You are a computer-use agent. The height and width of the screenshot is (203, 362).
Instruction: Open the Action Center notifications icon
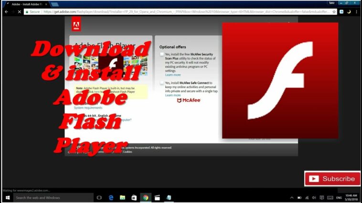pyautogui.click(x=321, y=198)
